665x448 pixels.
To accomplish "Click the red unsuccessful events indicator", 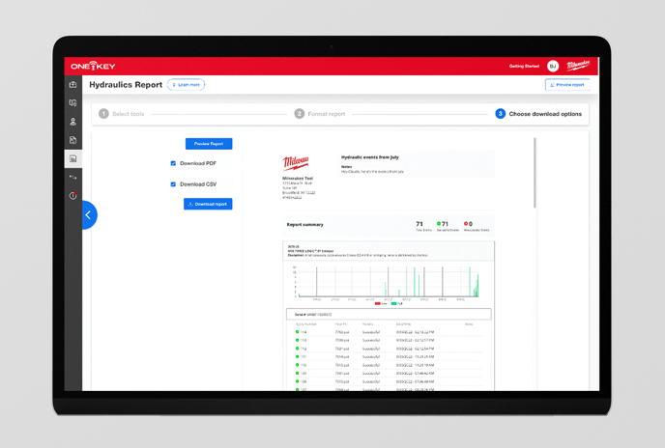I will point(466,223).
